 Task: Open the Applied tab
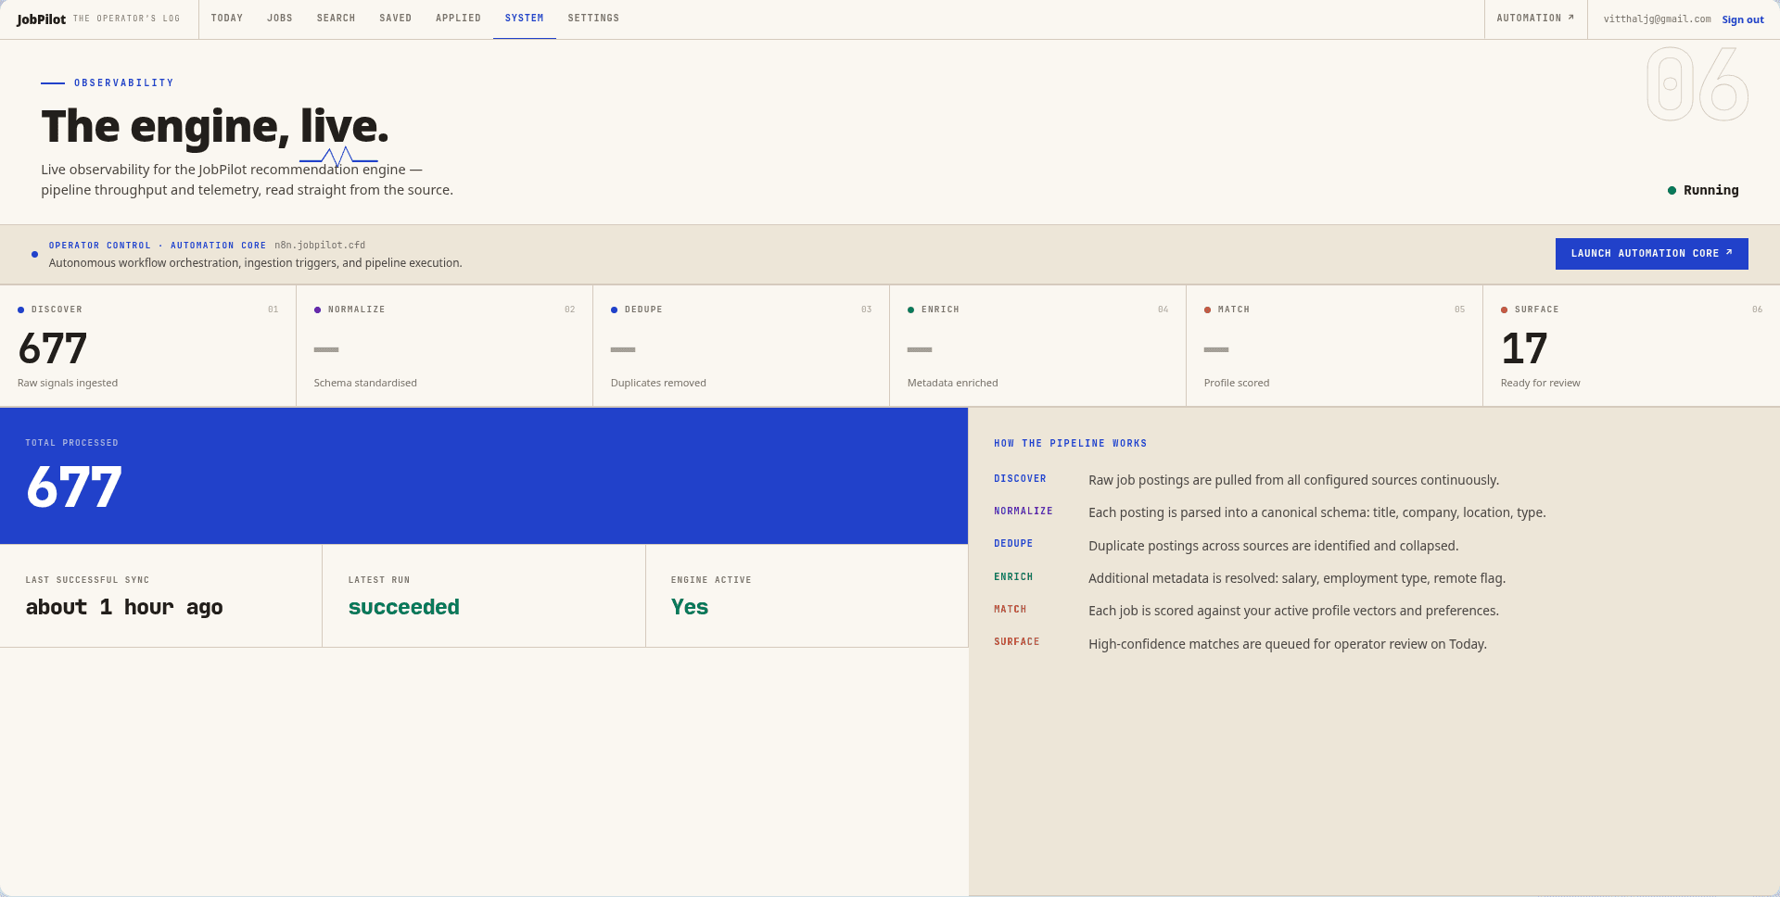tap(459, 19)
